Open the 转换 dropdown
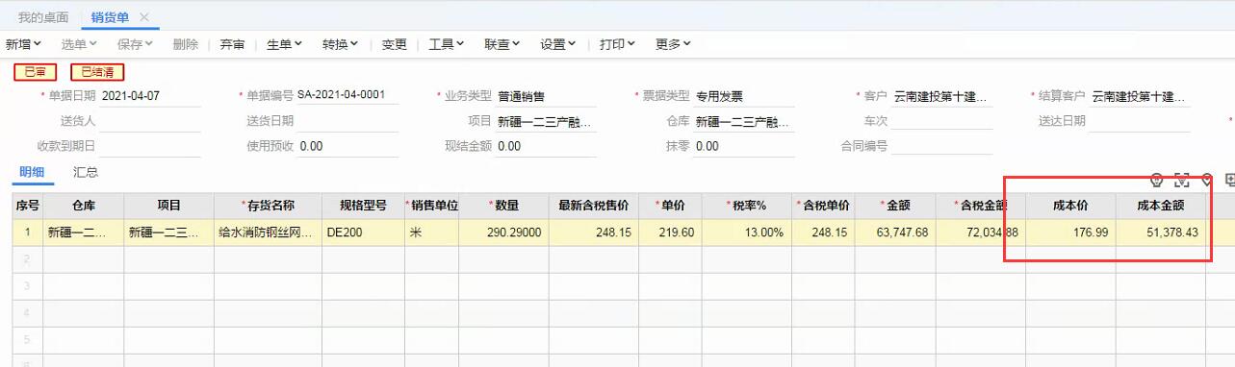1235x367 pixels. pos(341,44)
